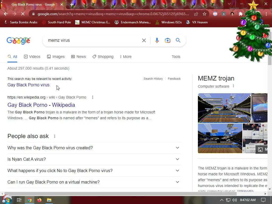
Task: Bookmark this page with the star icon
Action: (x=205, y=14)
